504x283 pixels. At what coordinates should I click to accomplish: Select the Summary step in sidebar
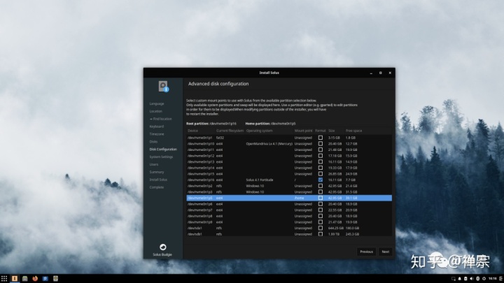157,172
